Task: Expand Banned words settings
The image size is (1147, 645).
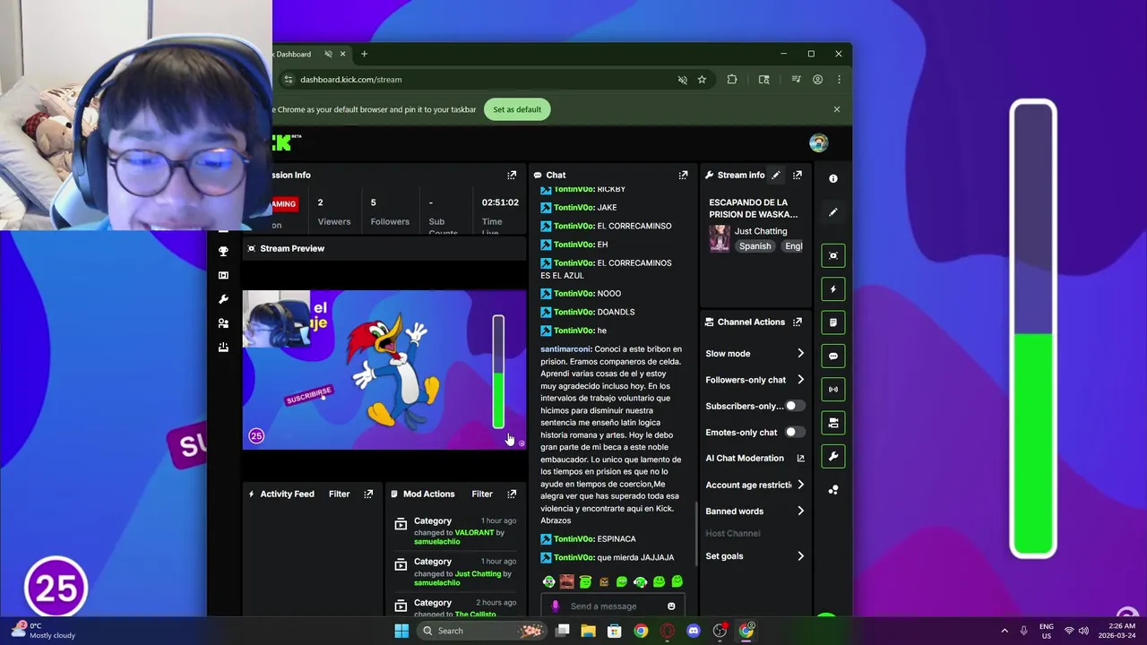Action: coord(755,512)
